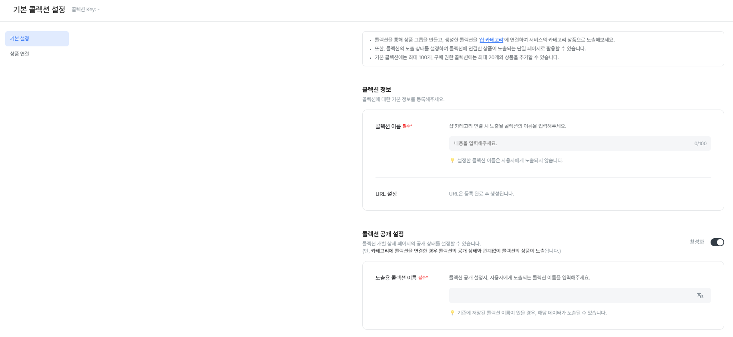Click the lightbulb tip icon under 콜렉션 이름 input
This screenshot has height=337, width=733.
click(452, 160)
